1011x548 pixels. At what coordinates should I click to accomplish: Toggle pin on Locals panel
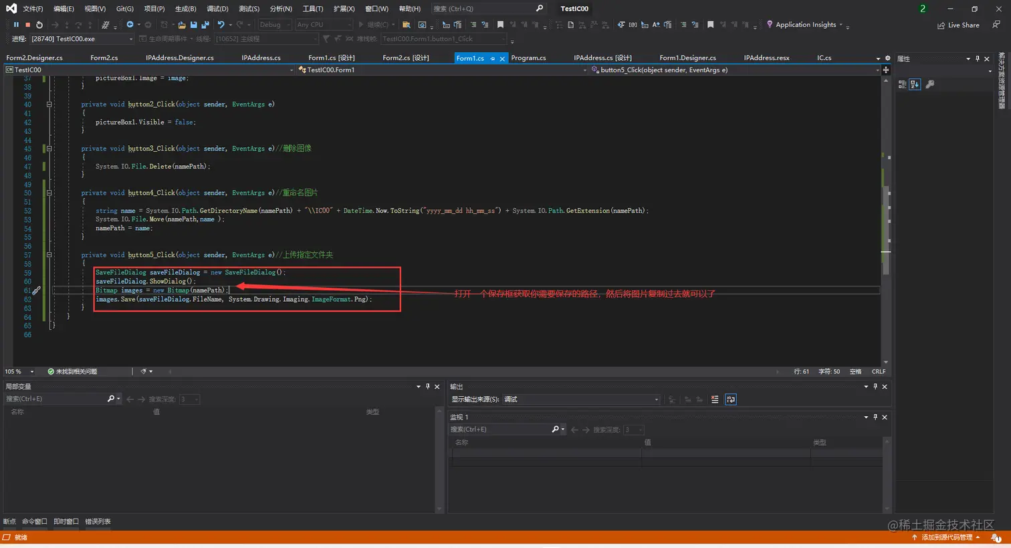click(x=428, y=387)
